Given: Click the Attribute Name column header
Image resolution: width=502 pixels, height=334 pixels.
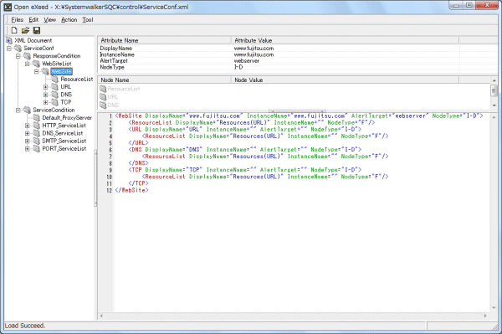Looking at the screenshot, I should [x=164, y=40].
